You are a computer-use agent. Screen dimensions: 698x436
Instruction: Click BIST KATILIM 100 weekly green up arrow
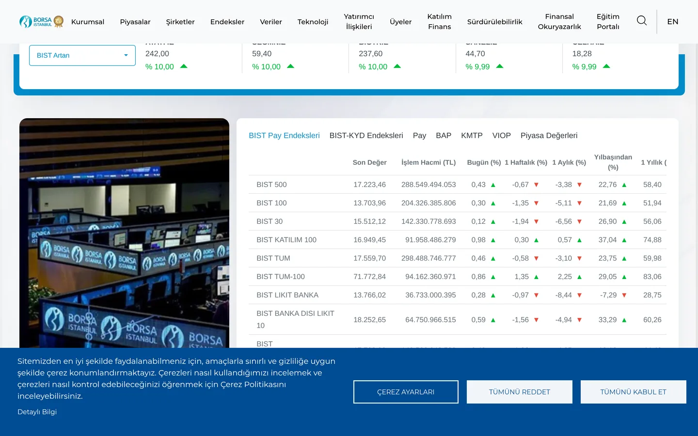tap(536, 240)
